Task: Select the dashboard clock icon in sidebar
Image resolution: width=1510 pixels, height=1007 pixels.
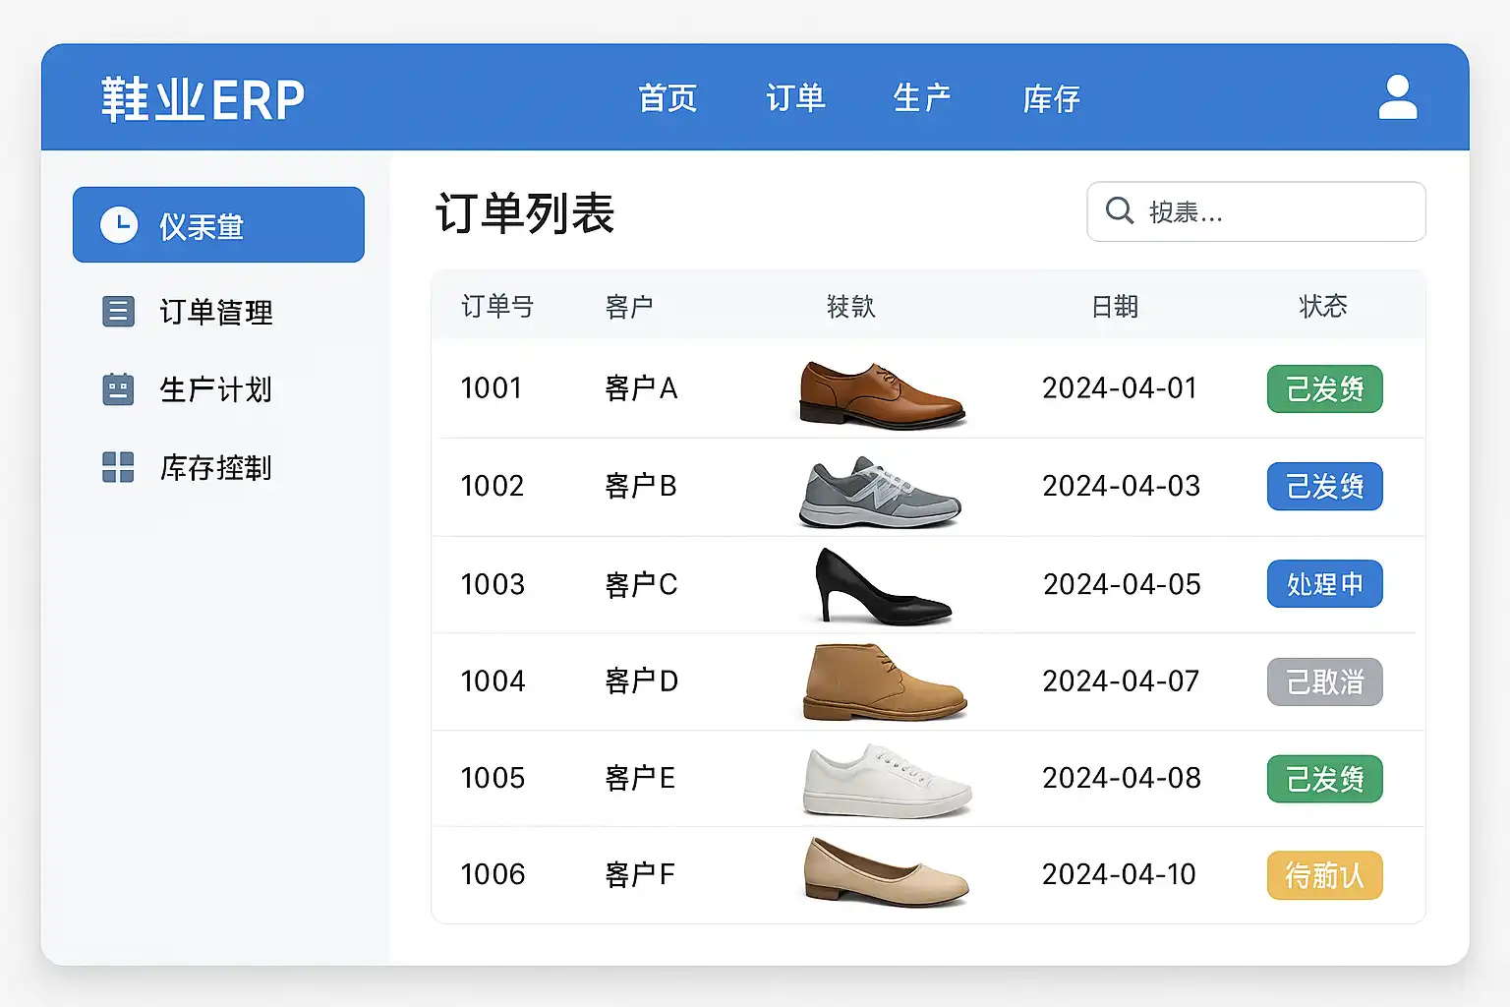Action: (x=119, y=224)
